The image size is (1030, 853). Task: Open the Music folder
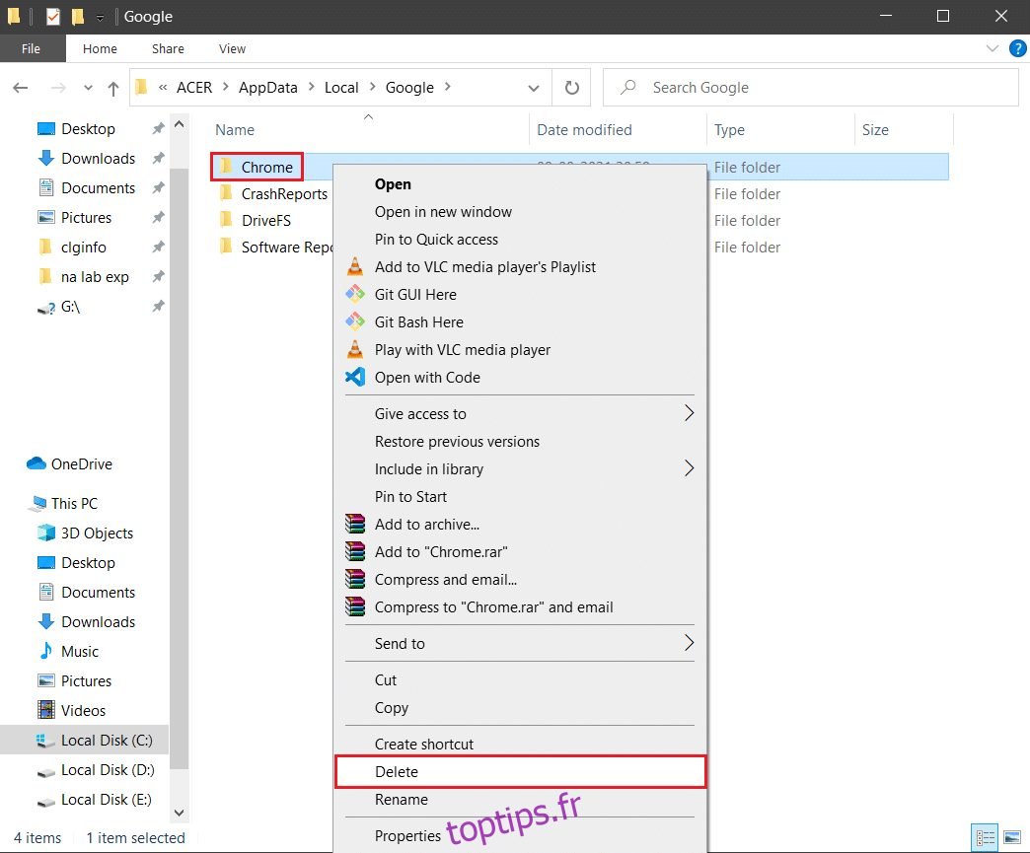(80, 652)
